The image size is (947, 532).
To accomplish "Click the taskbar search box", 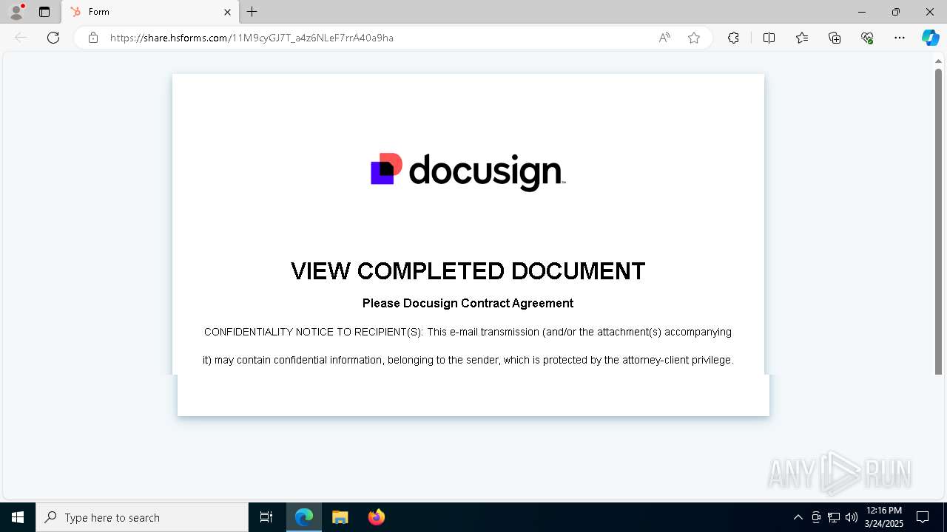I will pyautogui.click(x=142, y=517).
